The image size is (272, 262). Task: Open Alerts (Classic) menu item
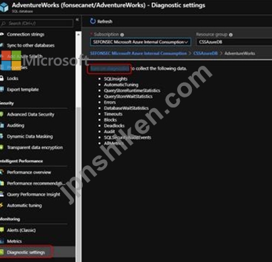point(22,230)
